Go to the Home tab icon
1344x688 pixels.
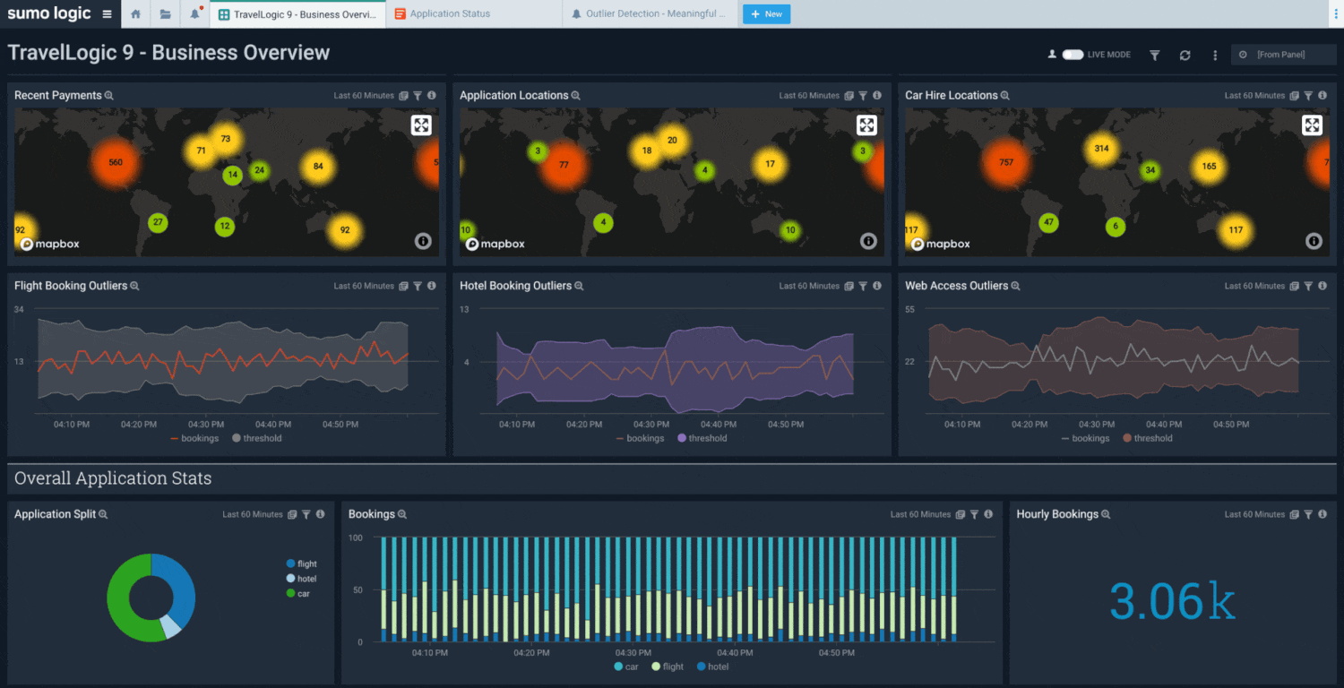135,14
